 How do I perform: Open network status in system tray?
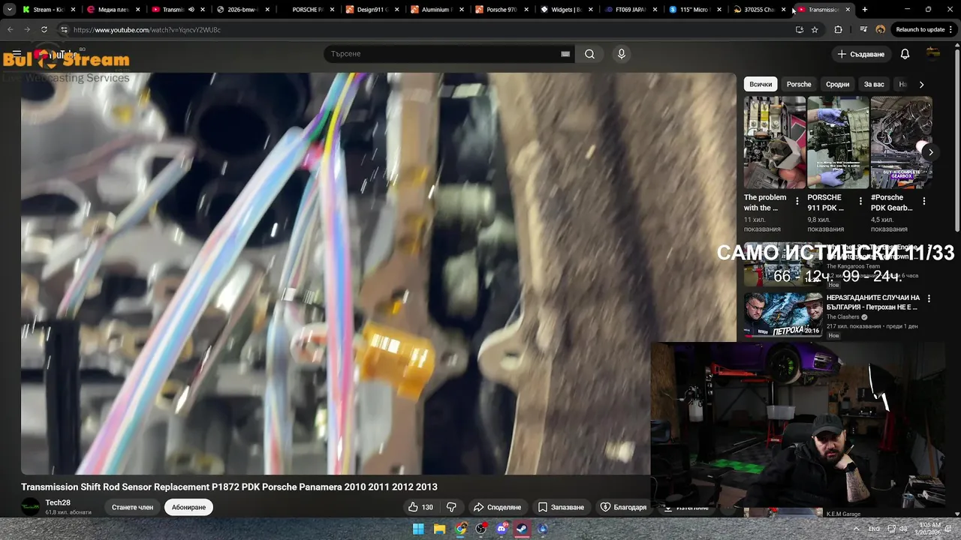(x=890, y=529)
